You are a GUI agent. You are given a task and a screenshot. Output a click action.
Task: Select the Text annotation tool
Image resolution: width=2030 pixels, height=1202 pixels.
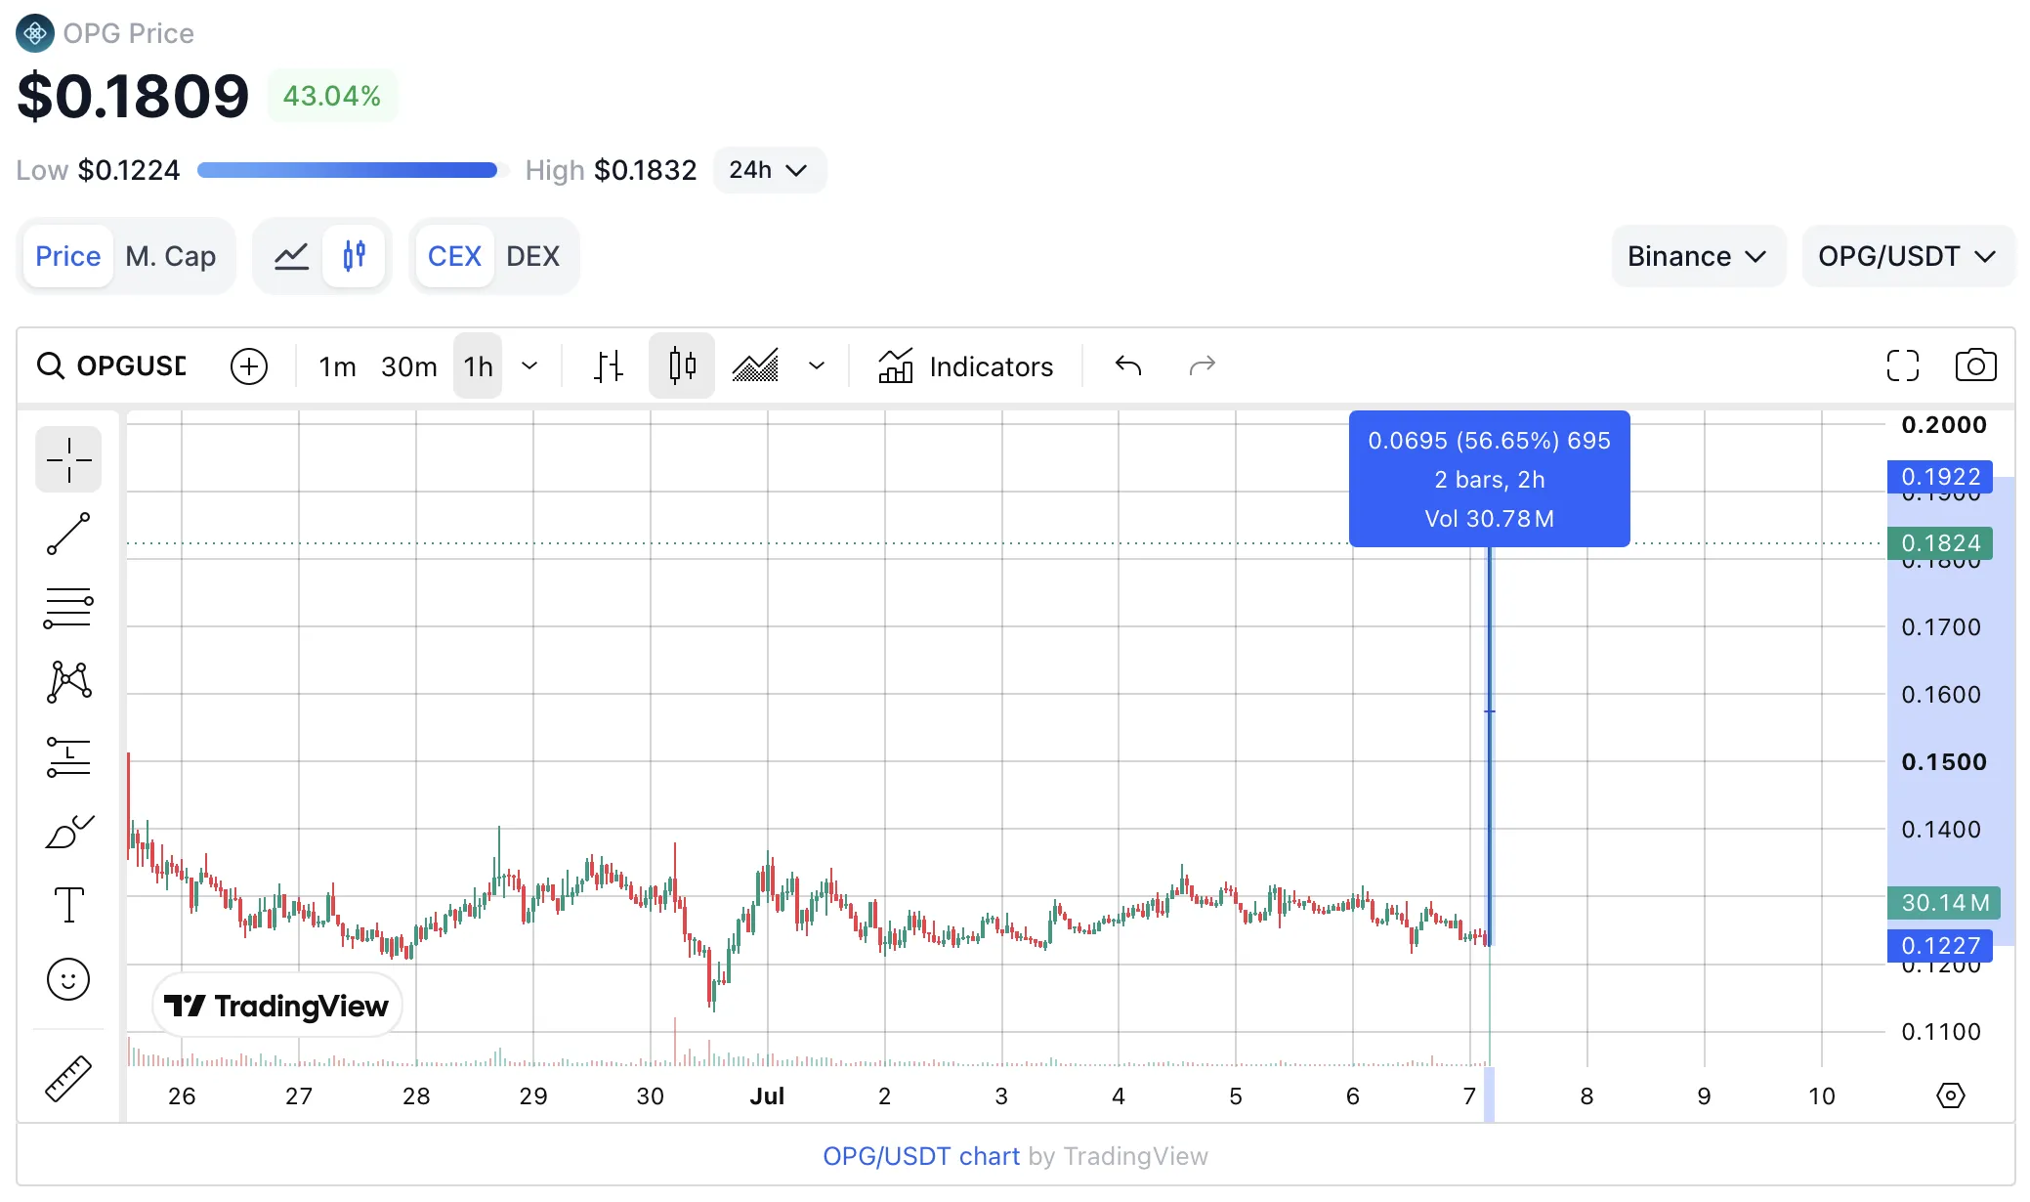[68, 905]
